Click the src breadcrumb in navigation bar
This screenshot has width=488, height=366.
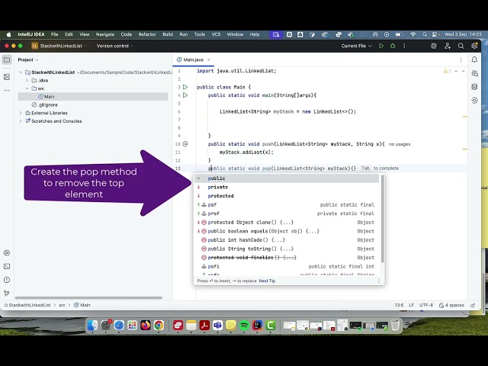point(63,305)
